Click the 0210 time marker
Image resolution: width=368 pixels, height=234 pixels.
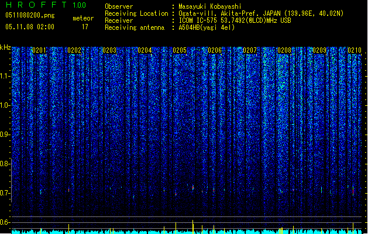[355, 50]
